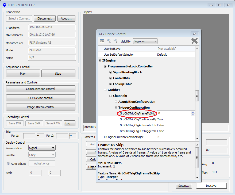Click the description pane scrollbar thumb
Viewport: 235px width, 195px height.
pyautogui.click(x=197, y=158)
